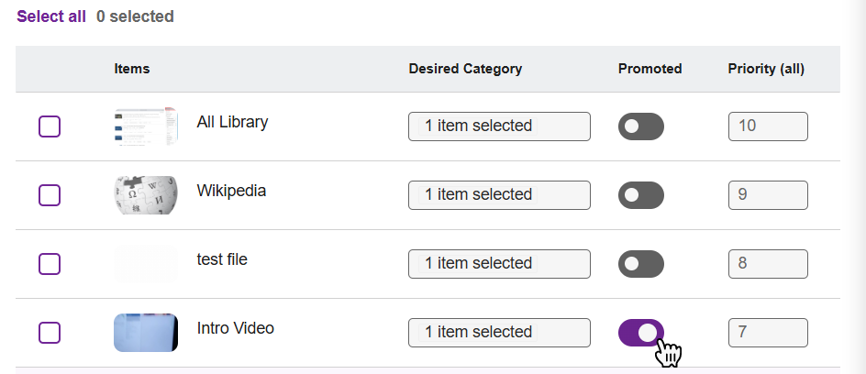
Task: Turn on Promoted switch for Wikipedia
Action: (640, 194)
